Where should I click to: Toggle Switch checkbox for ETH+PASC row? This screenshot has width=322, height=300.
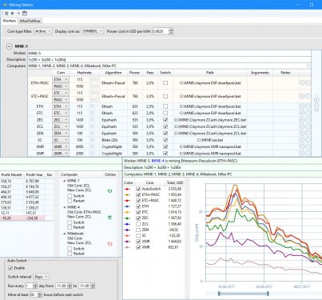click(165, 83)
